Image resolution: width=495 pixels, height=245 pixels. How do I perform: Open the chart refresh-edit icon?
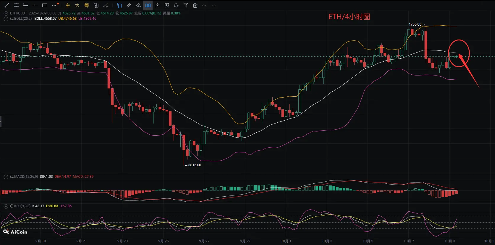tap(96, 5)
